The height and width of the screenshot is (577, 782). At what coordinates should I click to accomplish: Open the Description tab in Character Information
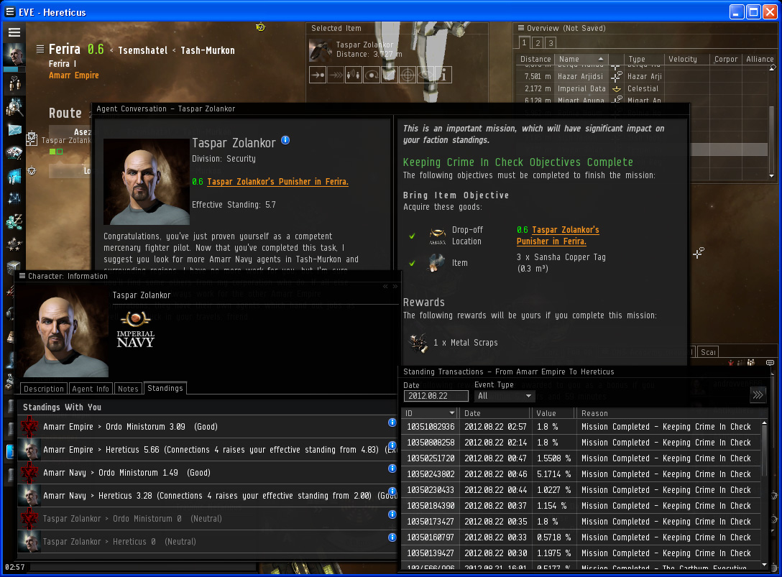tap(43, 389)
